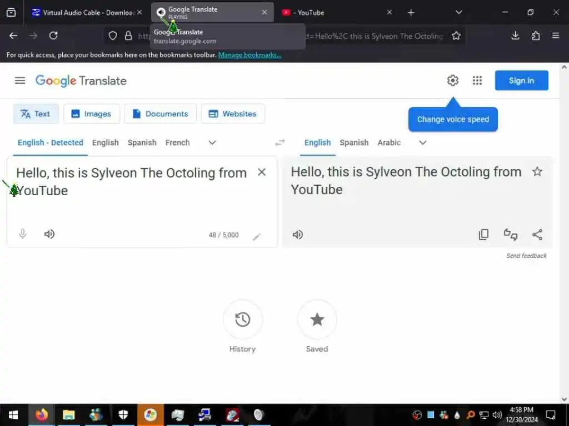This screenshot has height=426, width=569.
Task: View site security lock info
Action: [128, 35]
